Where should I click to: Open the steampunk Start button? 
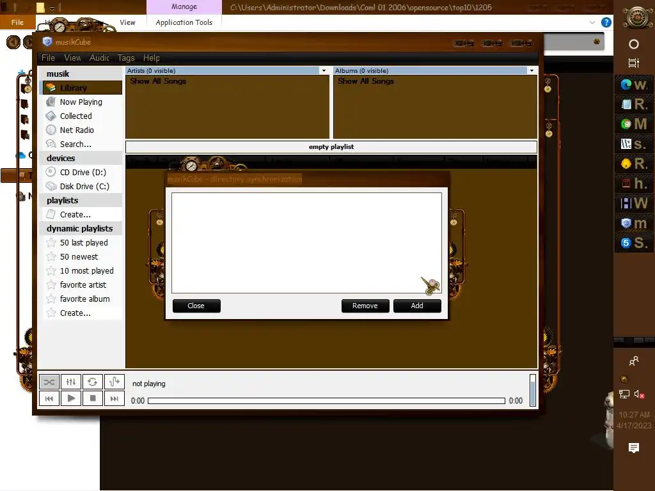click(638, 17)
